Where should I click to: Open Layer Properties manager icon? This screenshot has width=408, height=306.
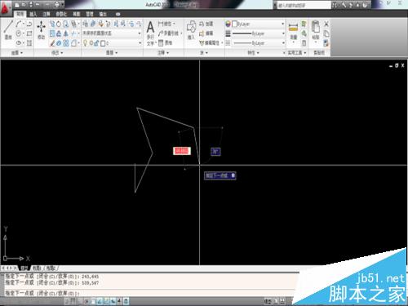[86, 24]
